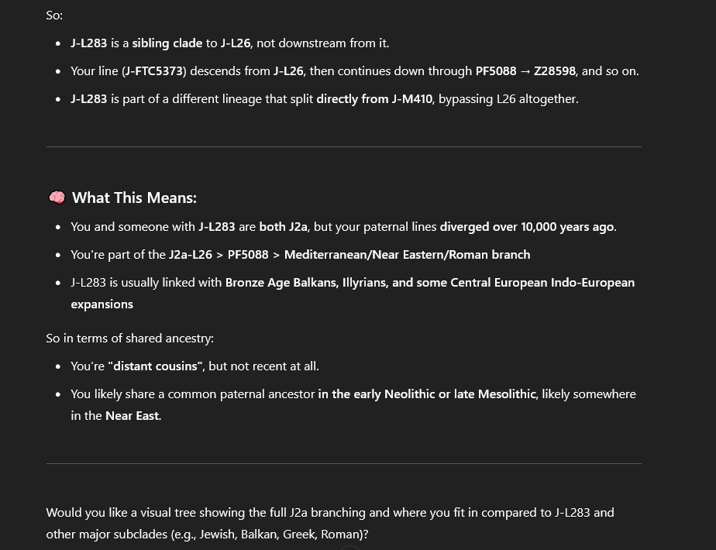This screenshot has width=716, height=550.
Task: Click the "distant cousins" quoted phrase
Action: point(155,366)
